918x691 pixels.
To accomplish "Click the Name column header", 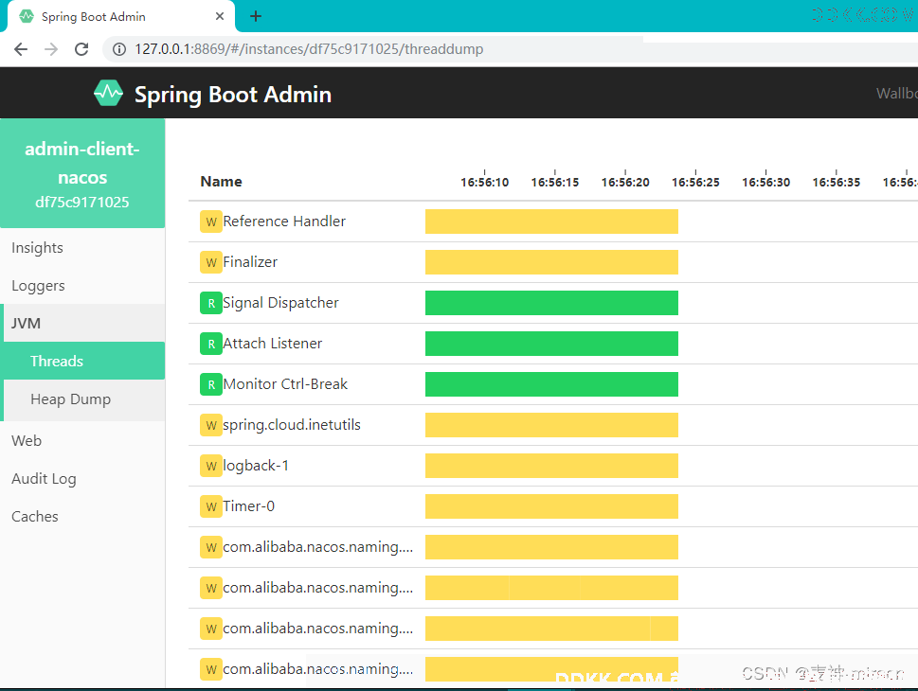I will pyautogui.click(x=221, y=182).
